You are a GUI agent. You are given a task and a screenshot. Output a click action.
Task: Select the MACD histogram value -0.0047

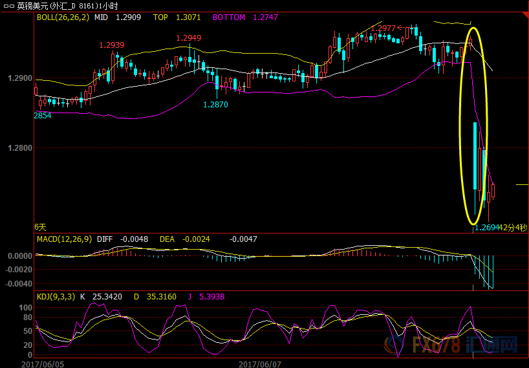click(x=243, y=239)
